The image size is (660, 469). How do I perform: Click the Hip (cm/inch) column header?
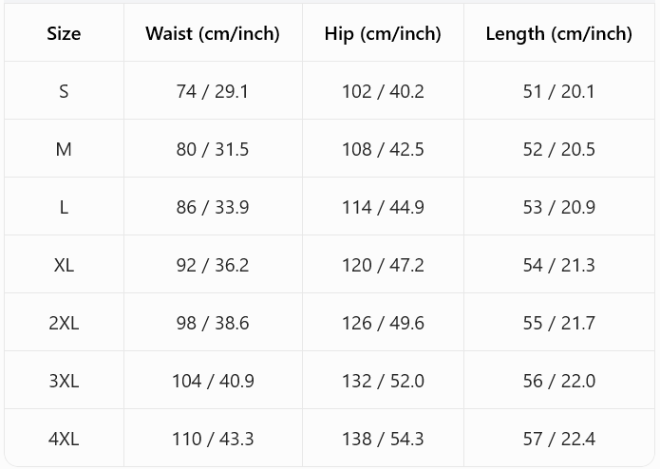click(x=383, y=33)
